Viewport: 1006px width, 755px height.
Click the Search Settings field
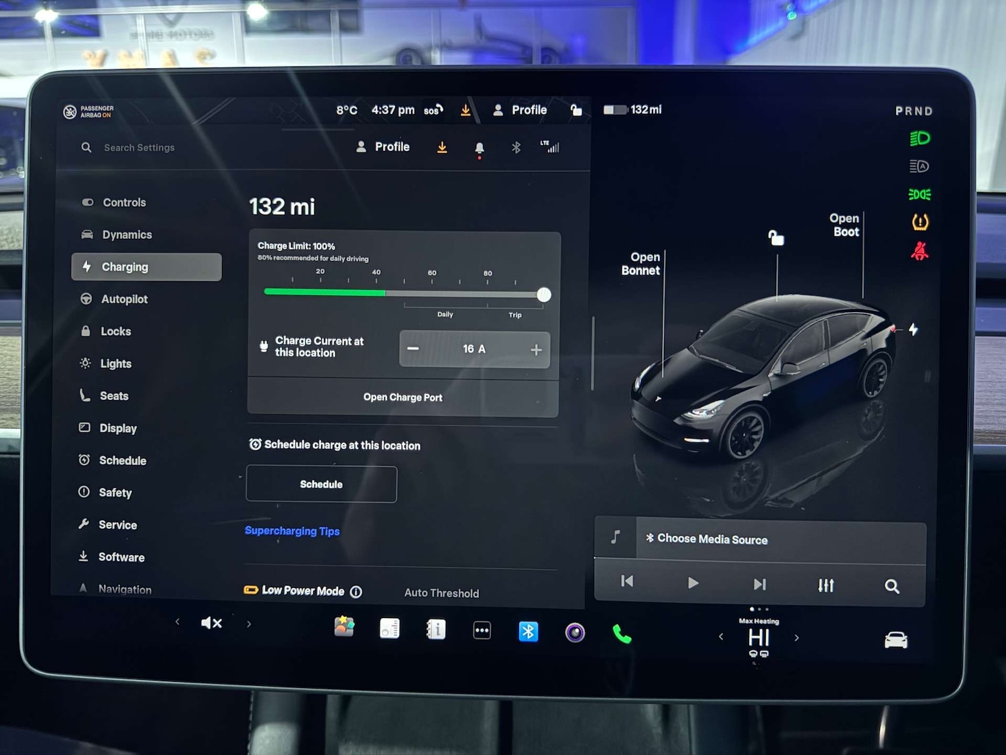(139, 147)
